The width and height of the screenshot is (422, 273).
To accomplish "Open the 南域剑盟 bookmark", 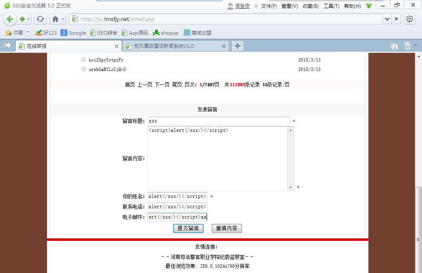I will (x=197, y=33).
